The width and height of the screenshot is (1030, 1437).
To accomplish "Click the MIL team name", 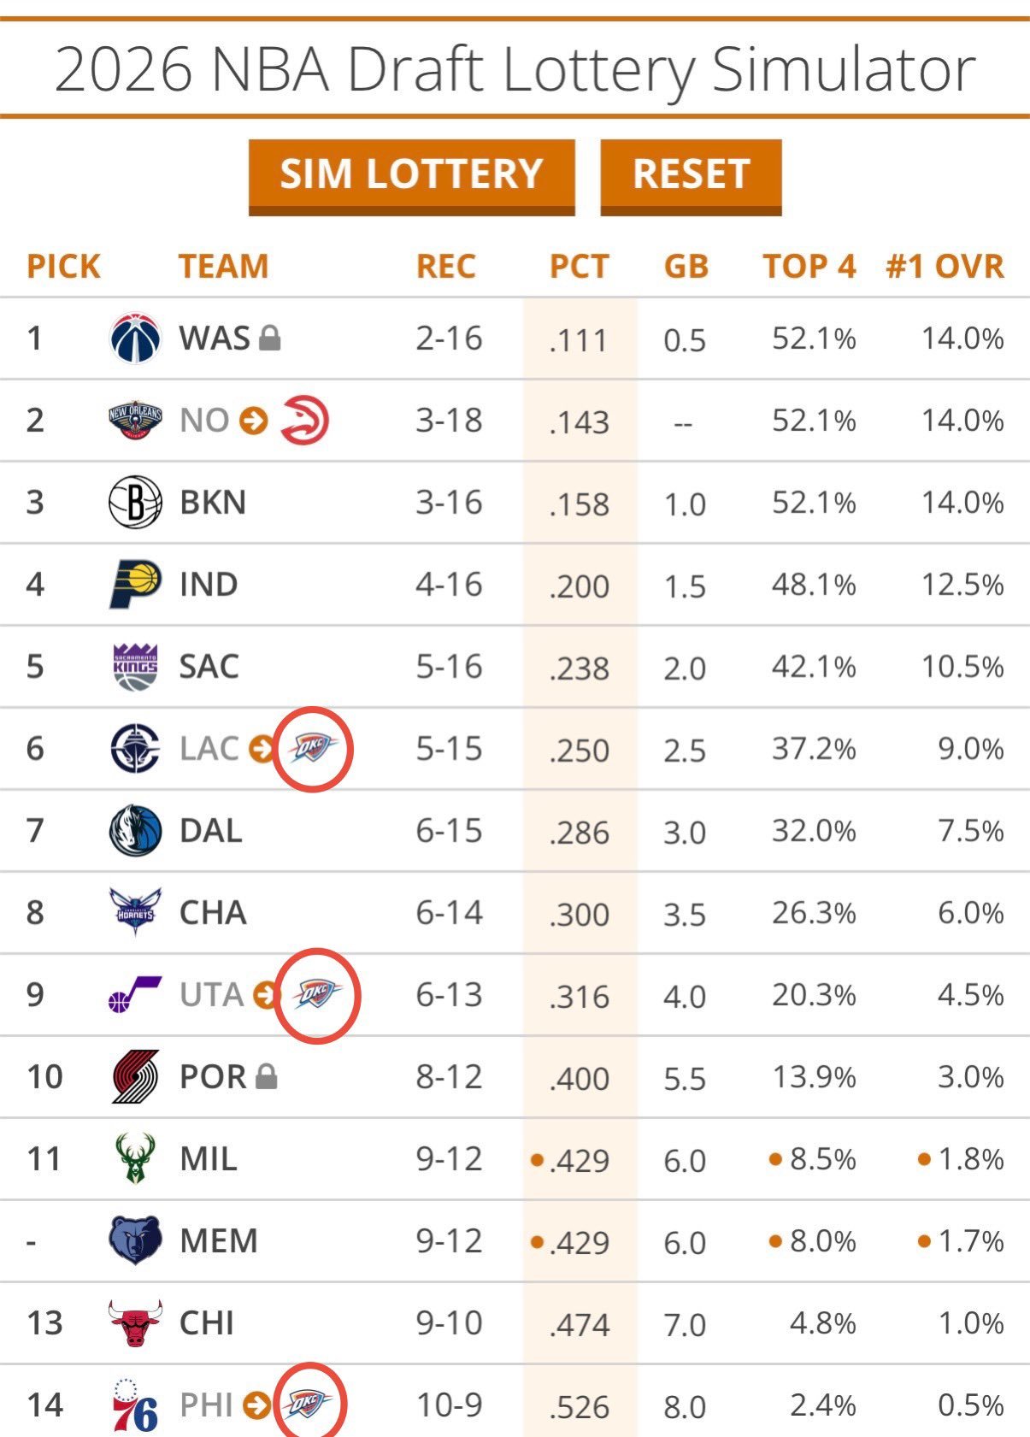I will point(209,1159).
